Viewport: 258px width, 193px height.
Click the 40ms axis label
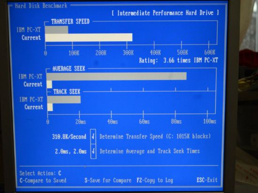pyautogui.click(x=113, y=122)
